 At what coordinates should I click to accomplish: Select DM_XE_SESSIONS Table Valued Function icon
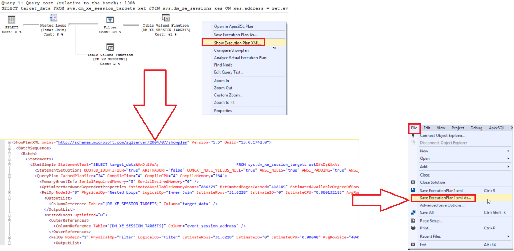[110, 47]
